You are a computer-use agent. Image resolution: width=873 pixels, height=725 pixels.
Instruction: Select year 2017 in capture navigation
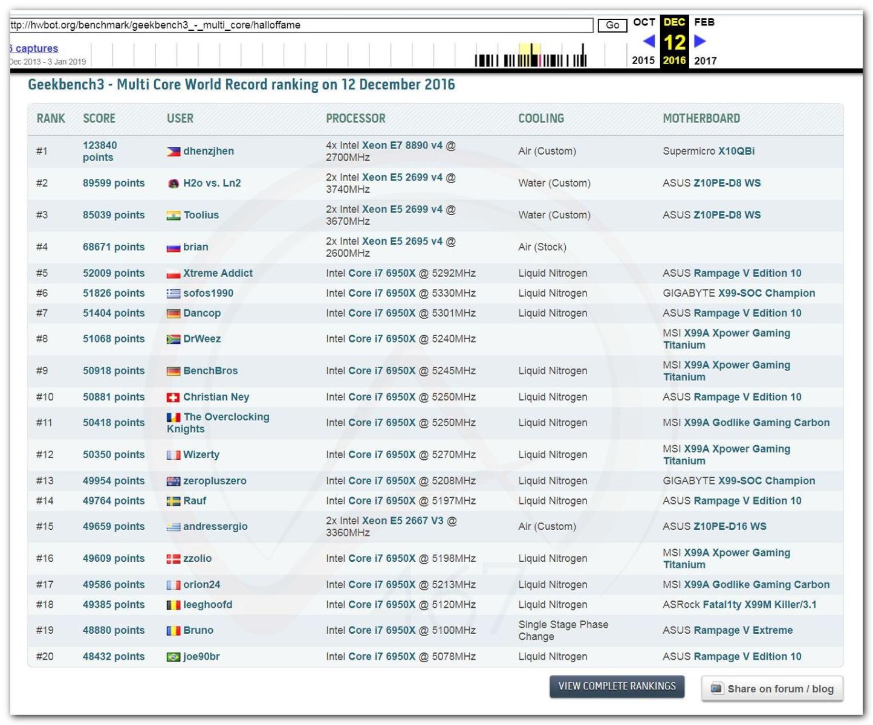[706, 60]
